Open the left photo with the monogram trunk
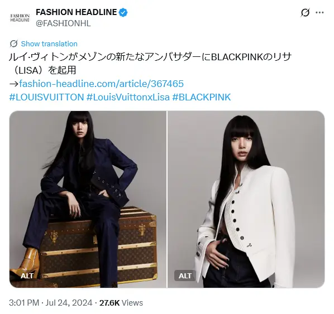This screenshot has width=334, height=314. [88, 199]
